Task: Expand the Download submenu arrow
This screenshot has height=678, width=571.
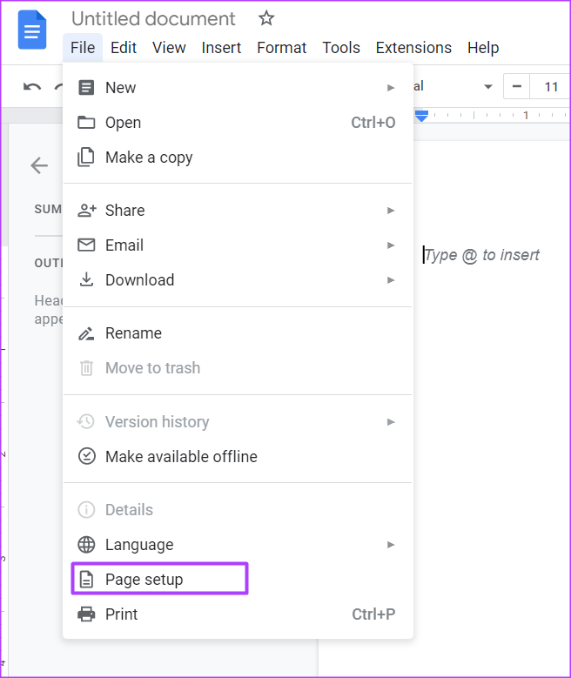Action: [x=391, y=280]
